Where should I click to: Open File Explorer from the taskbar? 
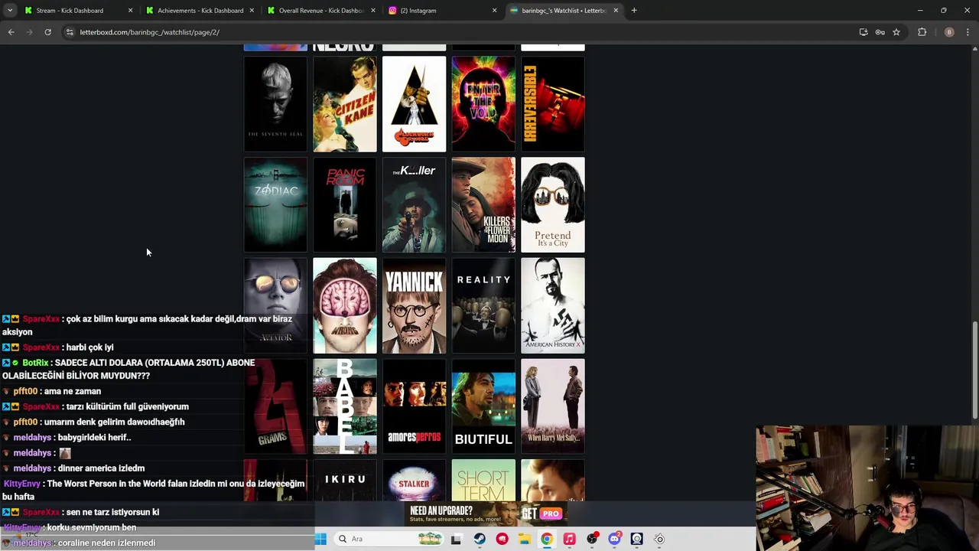pyautogui.click(x=524, y=539)
